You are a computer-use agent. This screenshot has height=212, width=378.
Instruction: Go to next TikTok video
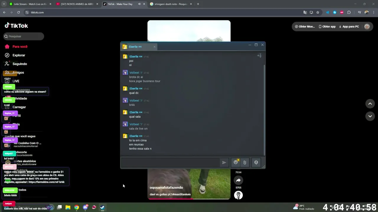pyautogui.click(x=370, y=116)
